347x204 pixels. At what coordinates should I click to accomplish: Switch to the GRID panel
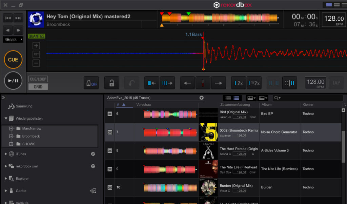(38, 87)
